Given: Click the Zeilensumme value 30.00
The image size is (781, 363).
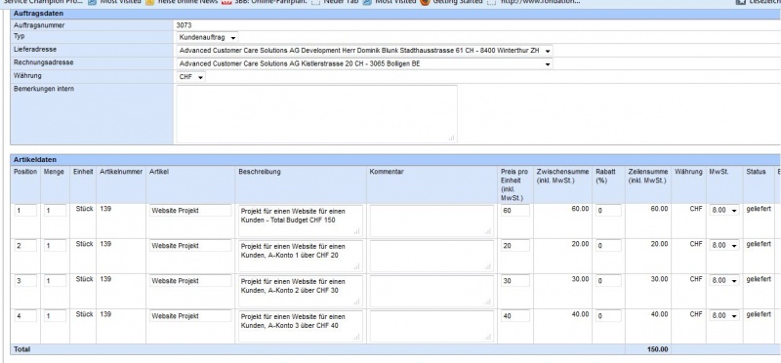Looking at the screenshot, I should coord(659,279).
